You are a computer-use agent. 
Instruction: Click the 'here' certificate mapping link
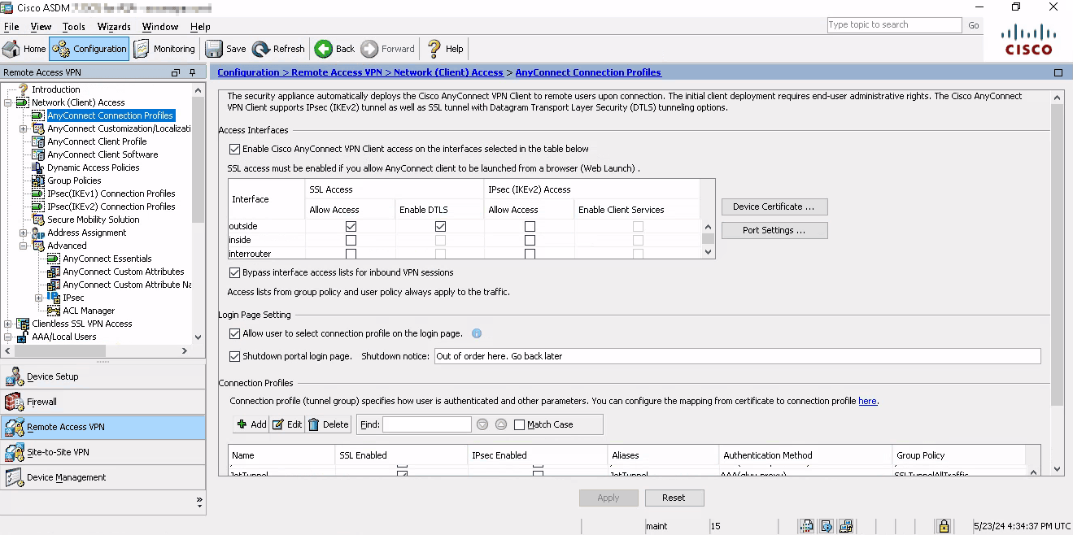(x=867, y=401)
